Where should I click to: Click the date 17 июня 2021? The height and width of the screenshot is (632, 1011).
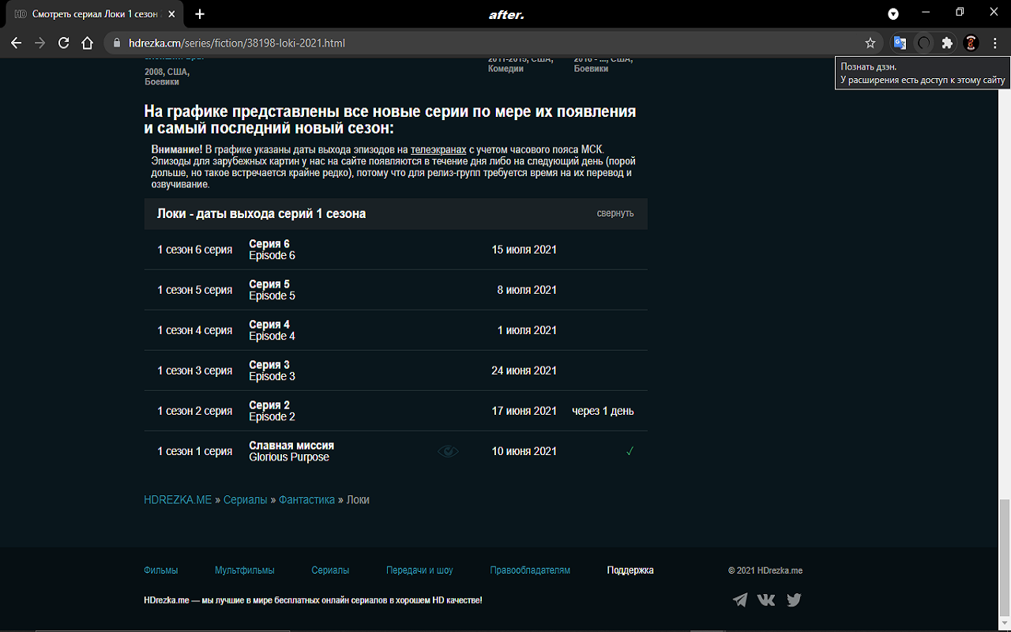[x=524, y=411]
